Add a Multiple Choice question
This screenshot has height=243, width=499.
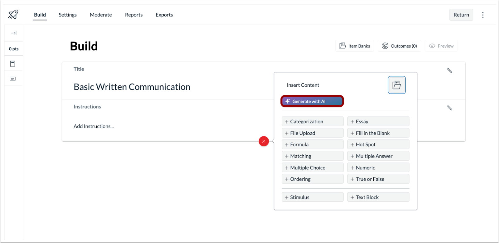tap(312, 167)
